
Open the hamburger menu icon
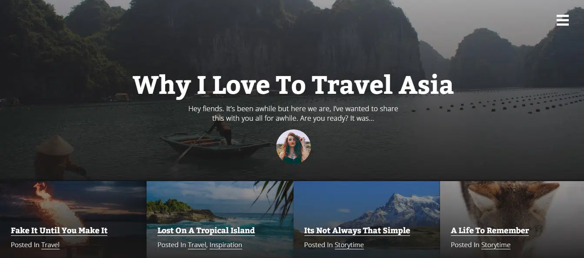(562, 20)
